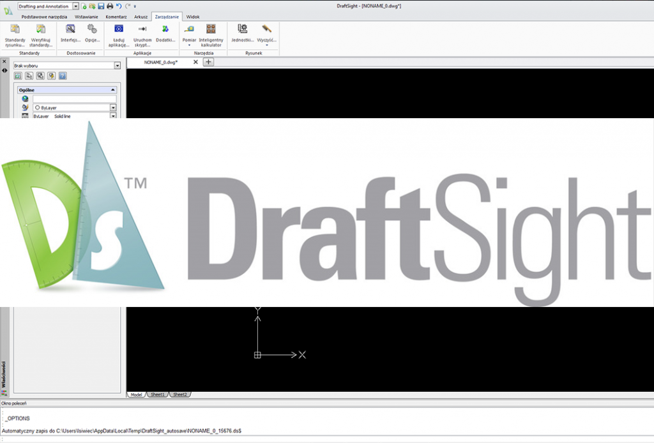Viewport: 654px width, 443px height.
Task: Open properties palette help question icon
Action: (x=63, y=76)
